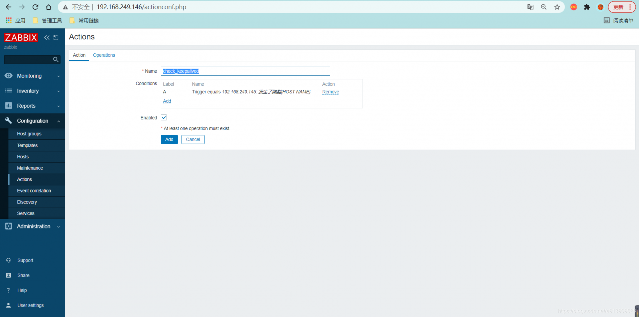The height and width of the screenshot is (317, 639).
Task: Toggle the Enabled checkbox
Action: (164, 118)
